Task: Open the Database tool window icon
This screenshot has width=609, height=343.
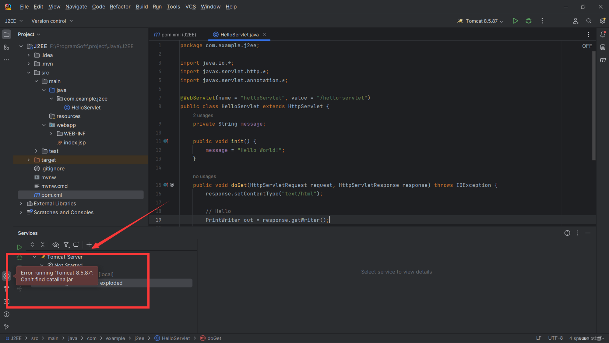Action: click(603, 47)
